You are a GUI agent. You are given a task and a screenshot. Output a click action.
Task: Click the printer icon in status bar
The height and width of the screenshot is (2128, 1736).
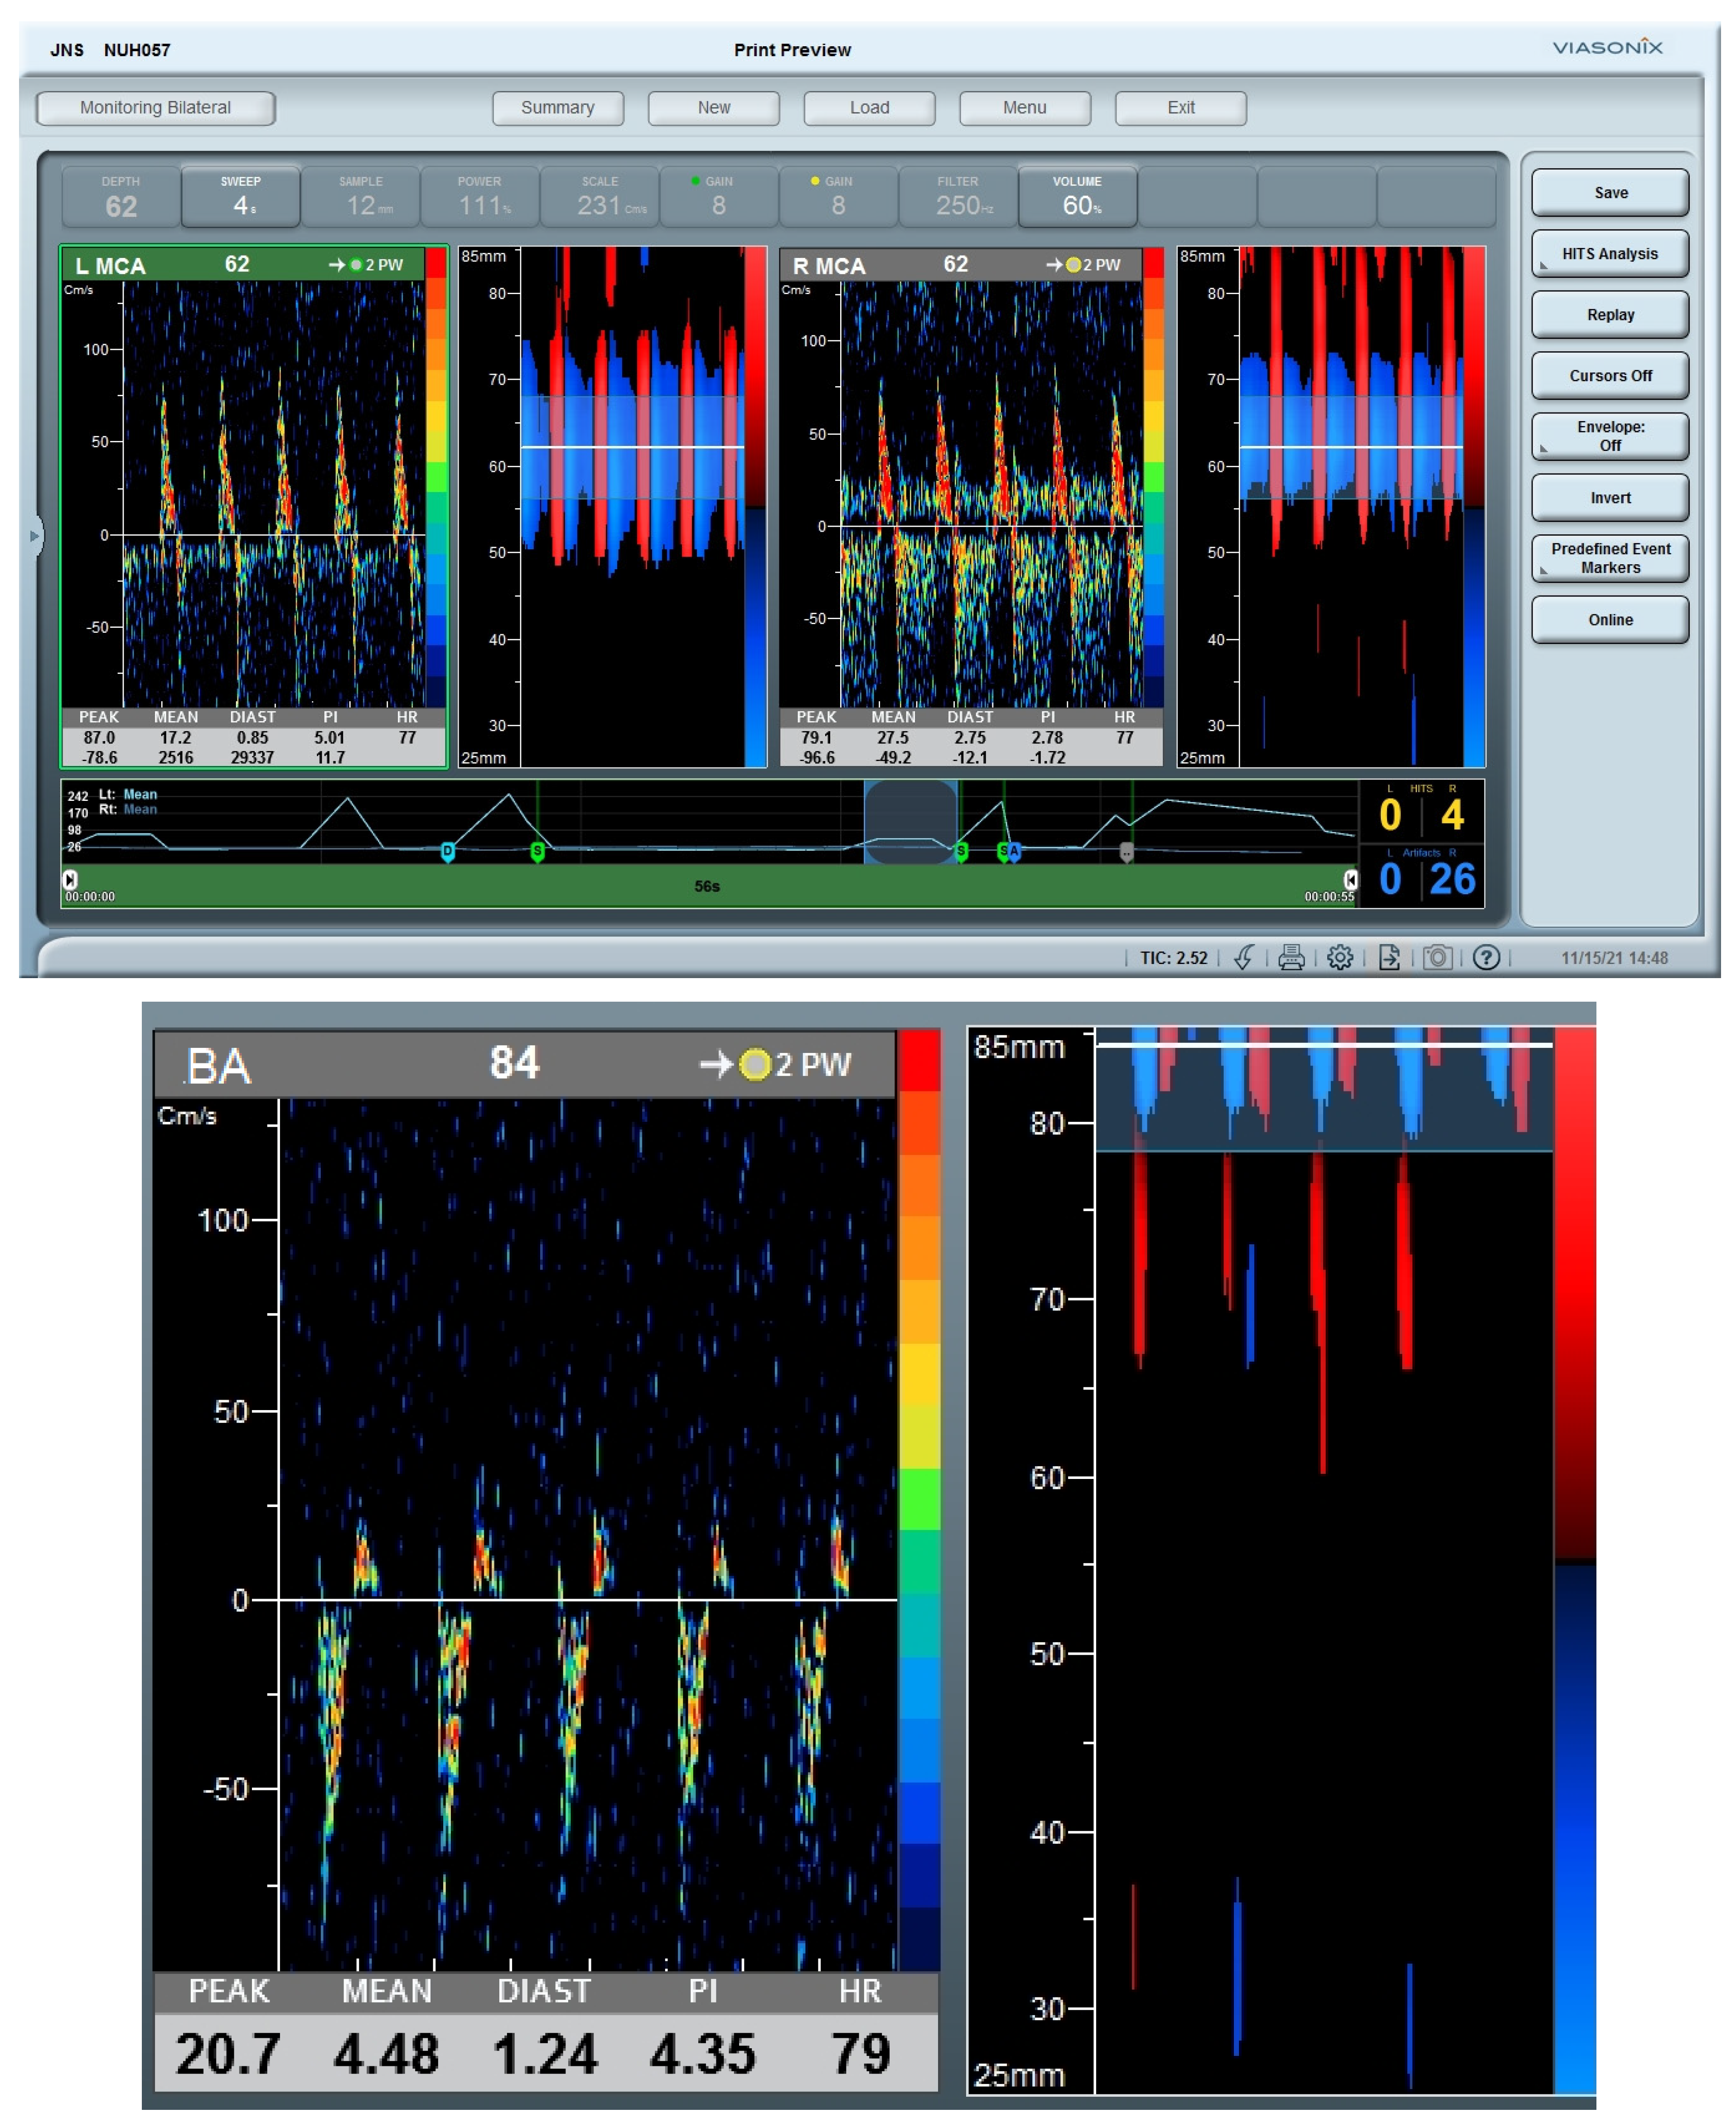pyautogui.click(x=1291, y=958)
